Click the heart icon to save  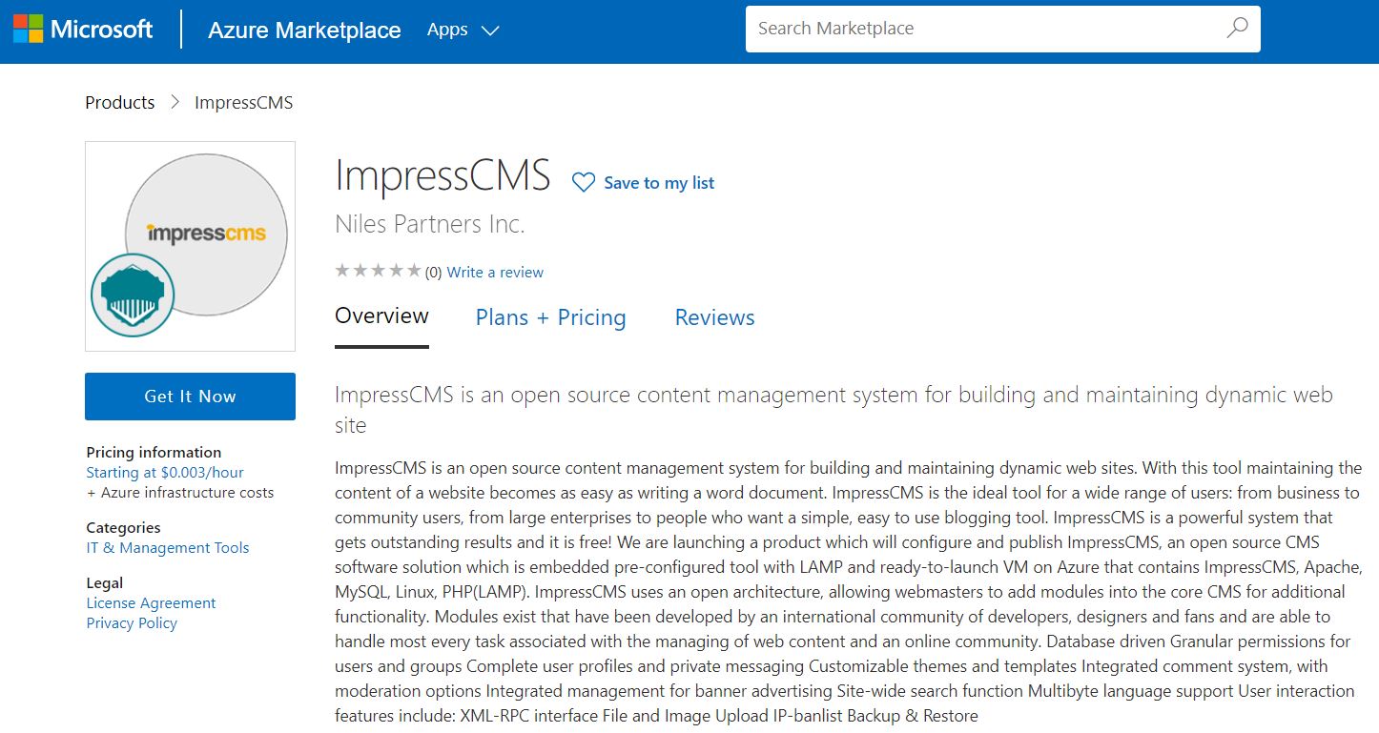coord(583,183)
